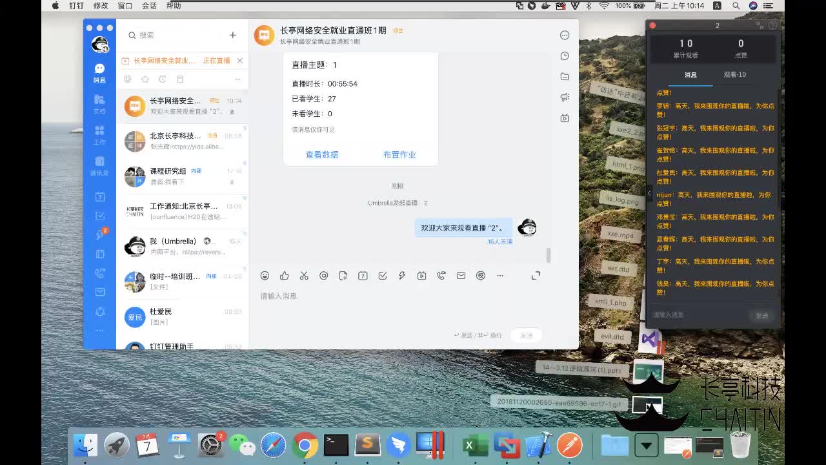
Task: Open Terminal from the Dock
Action: coord(336,445)
